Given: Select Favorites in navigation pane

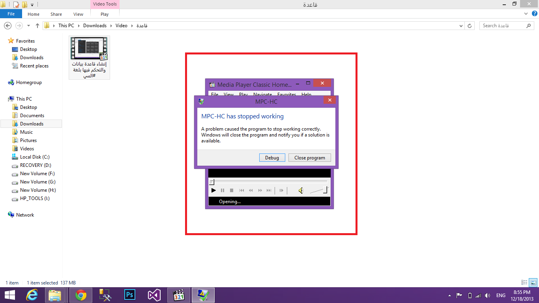Looking at the screenshot, I should 25,41.
